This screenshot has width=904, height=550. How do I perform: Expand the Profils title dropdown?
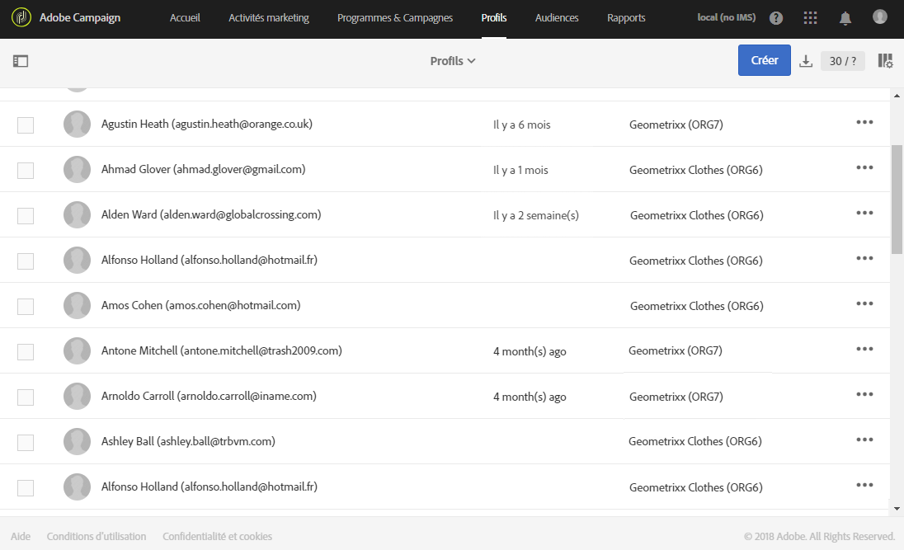tap(453, 61)
